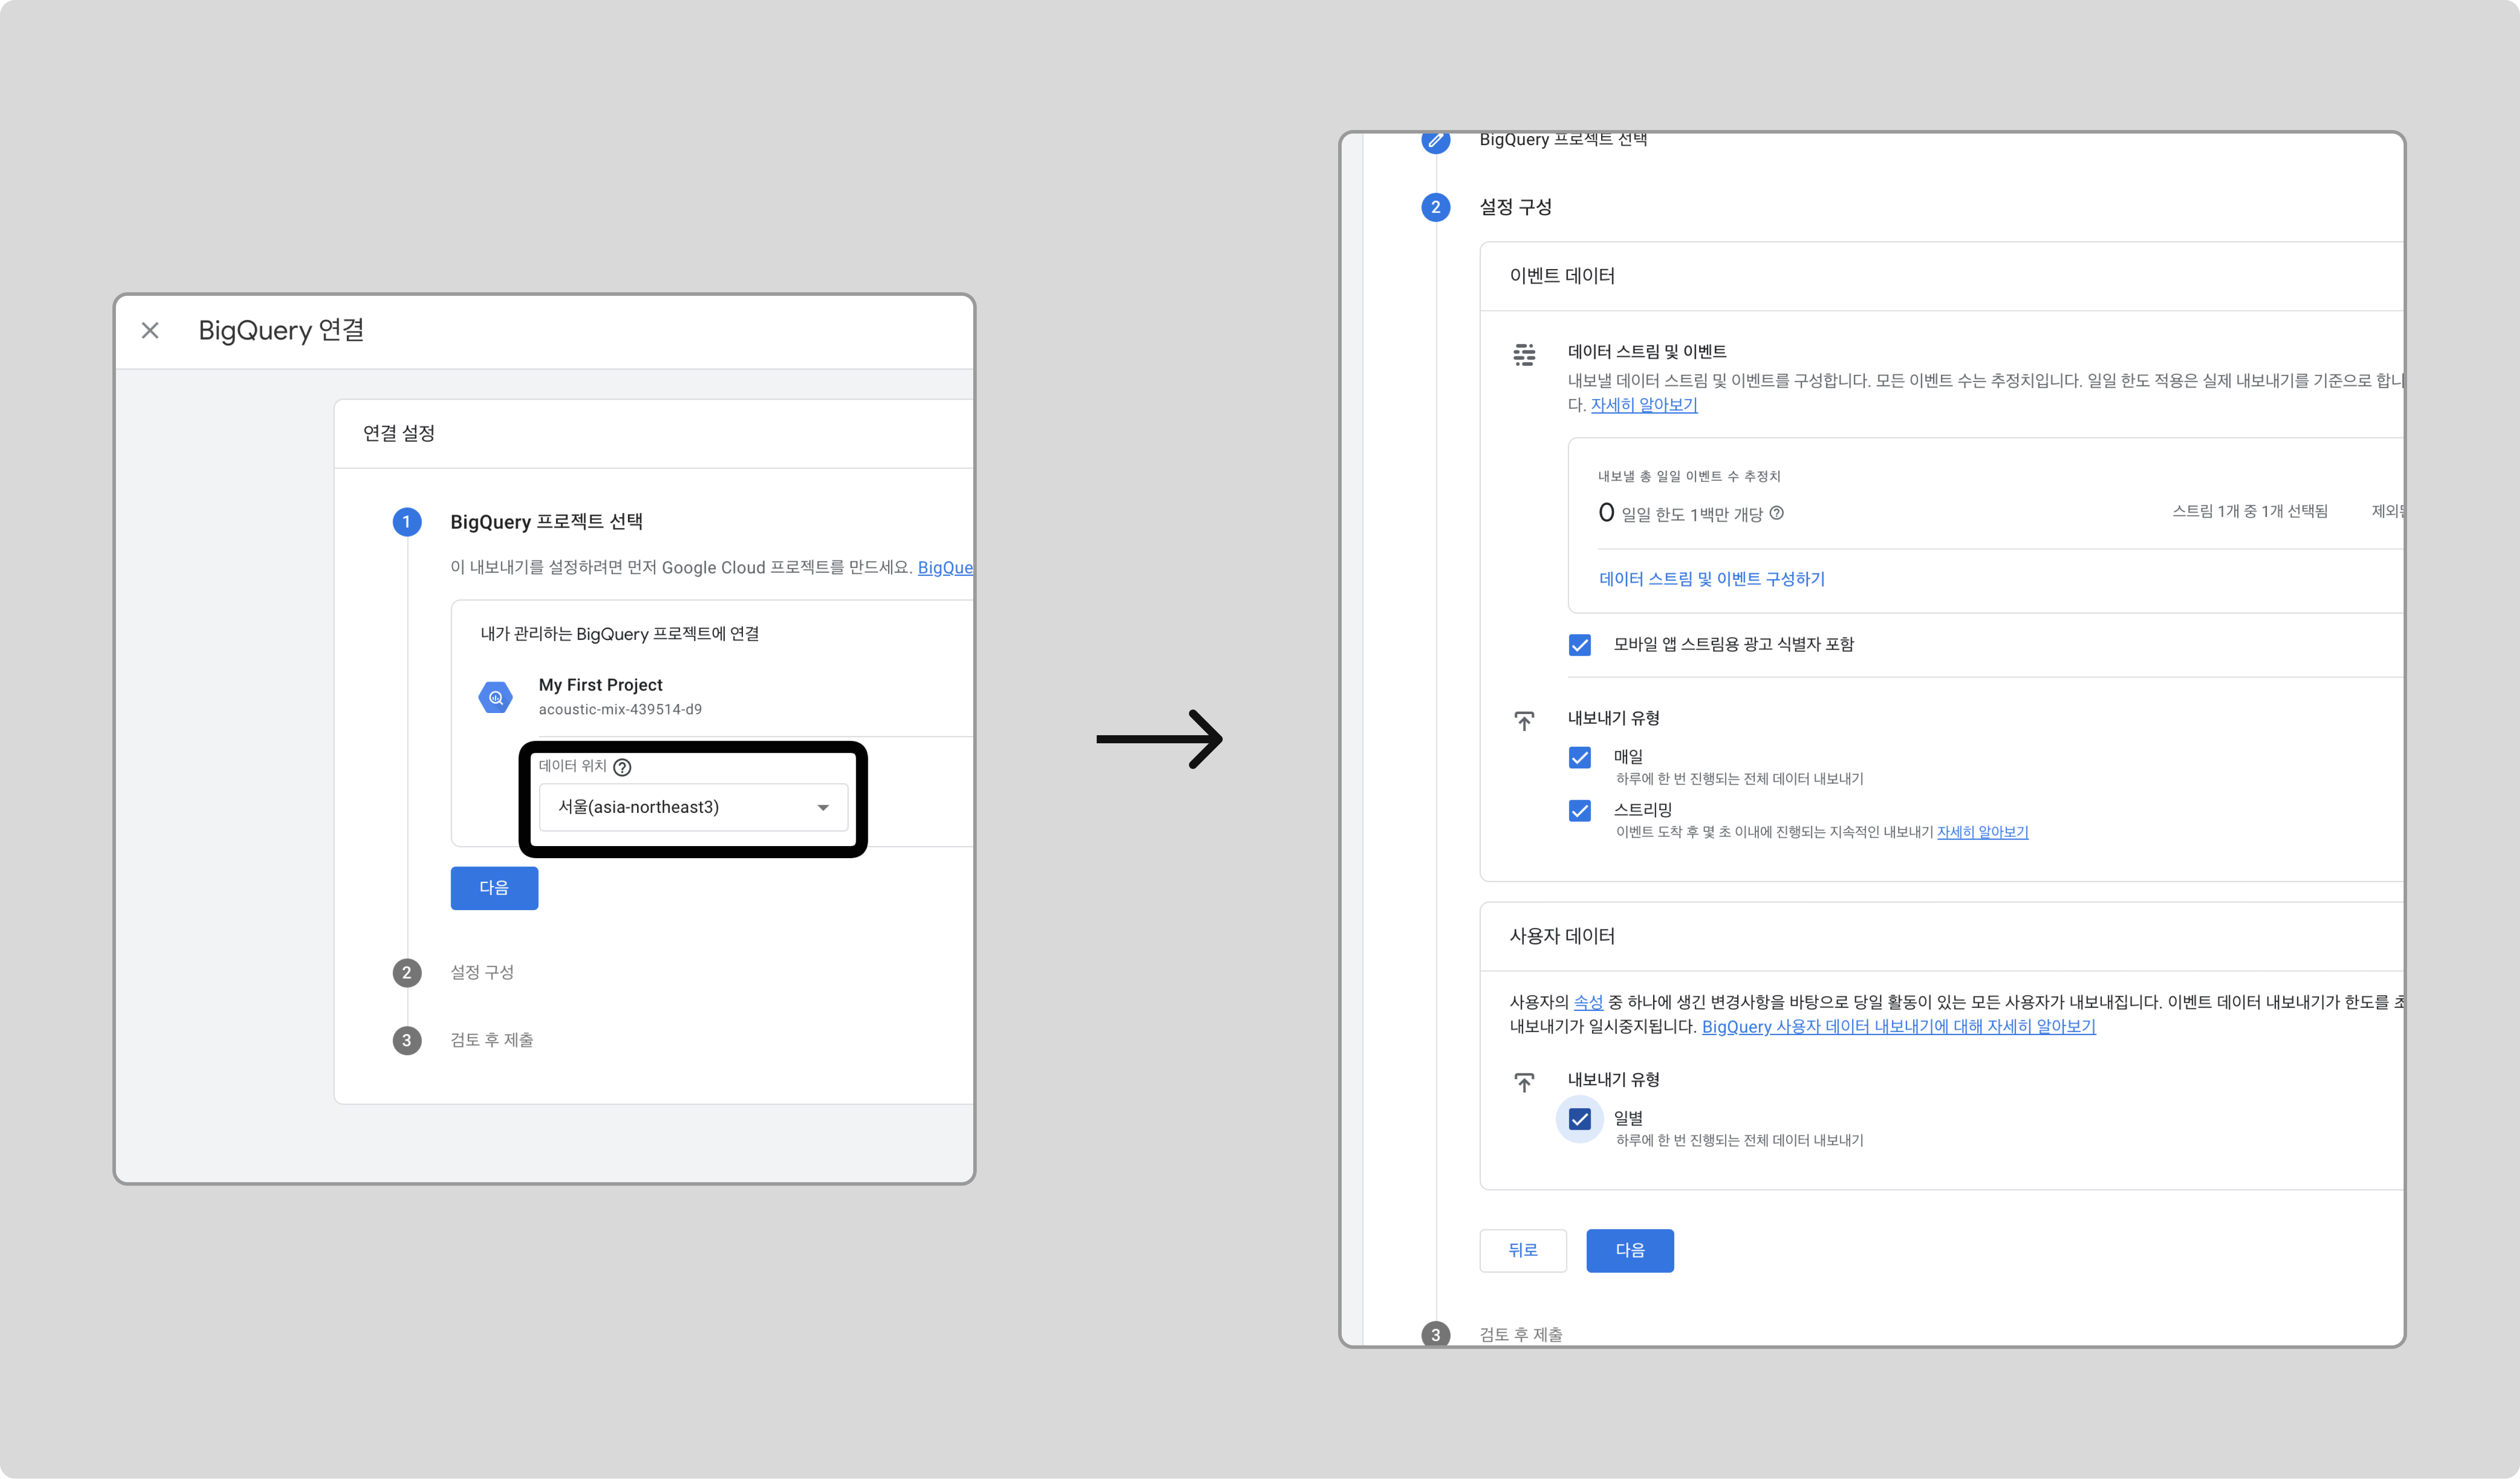The width and height of the screenshot is (2520, 1479).
Task: Open 자세히 알아보기 link under 데이터 스트림 description
Action: point(1644,404)
